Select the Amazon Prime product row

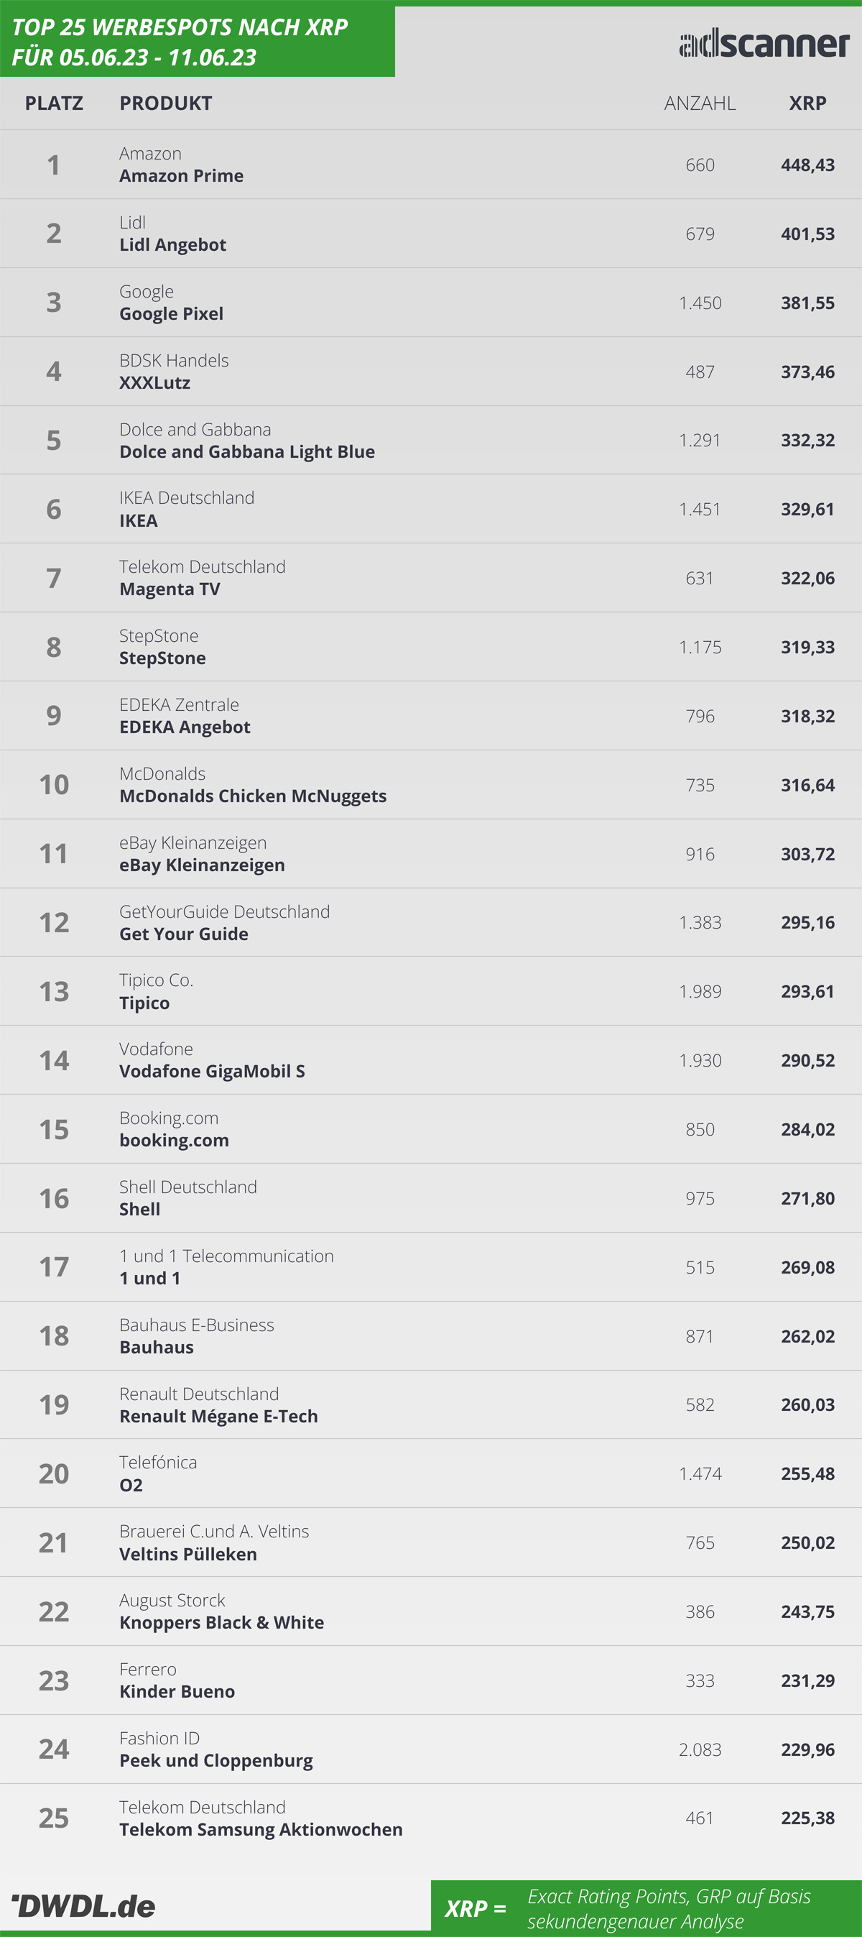tap(430, 165)
